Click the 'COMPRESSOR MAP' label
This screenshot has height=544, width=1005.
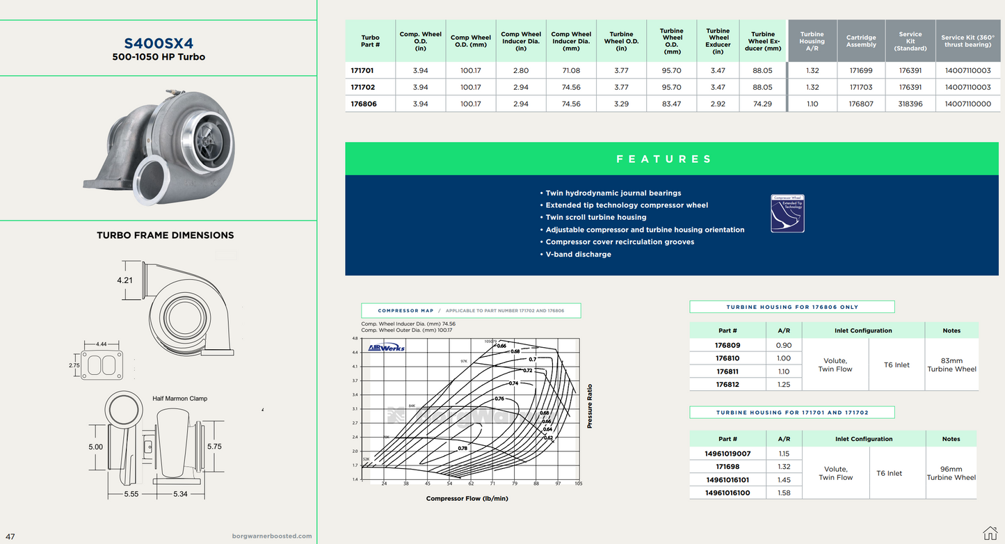(405, 311)
